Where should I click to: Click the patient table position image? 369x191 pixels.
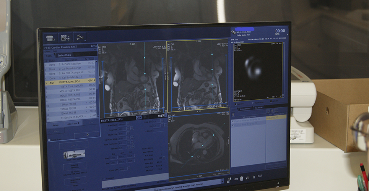74,155
